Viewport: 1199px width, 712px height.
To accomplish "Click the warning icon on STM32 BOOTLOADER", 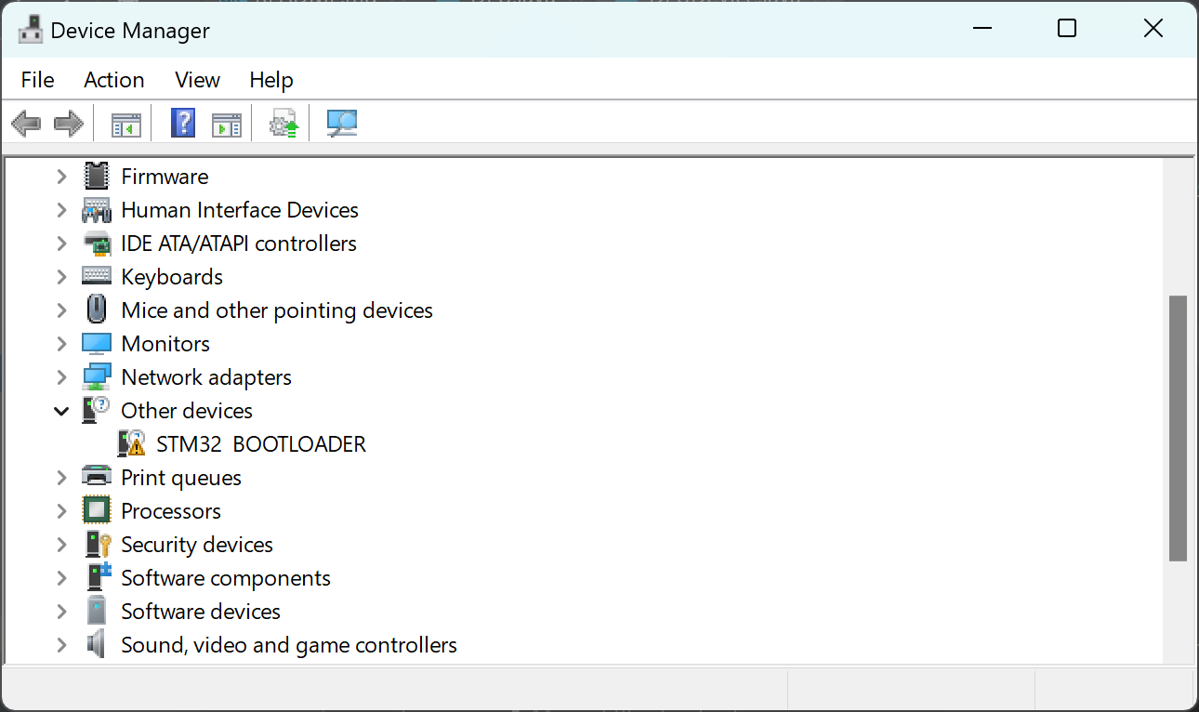I will pyautogui.click(x=134, y=448).
